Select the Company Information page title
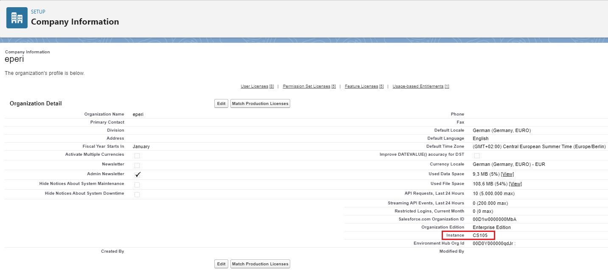 pyautogui.click(x=75, y=22)
